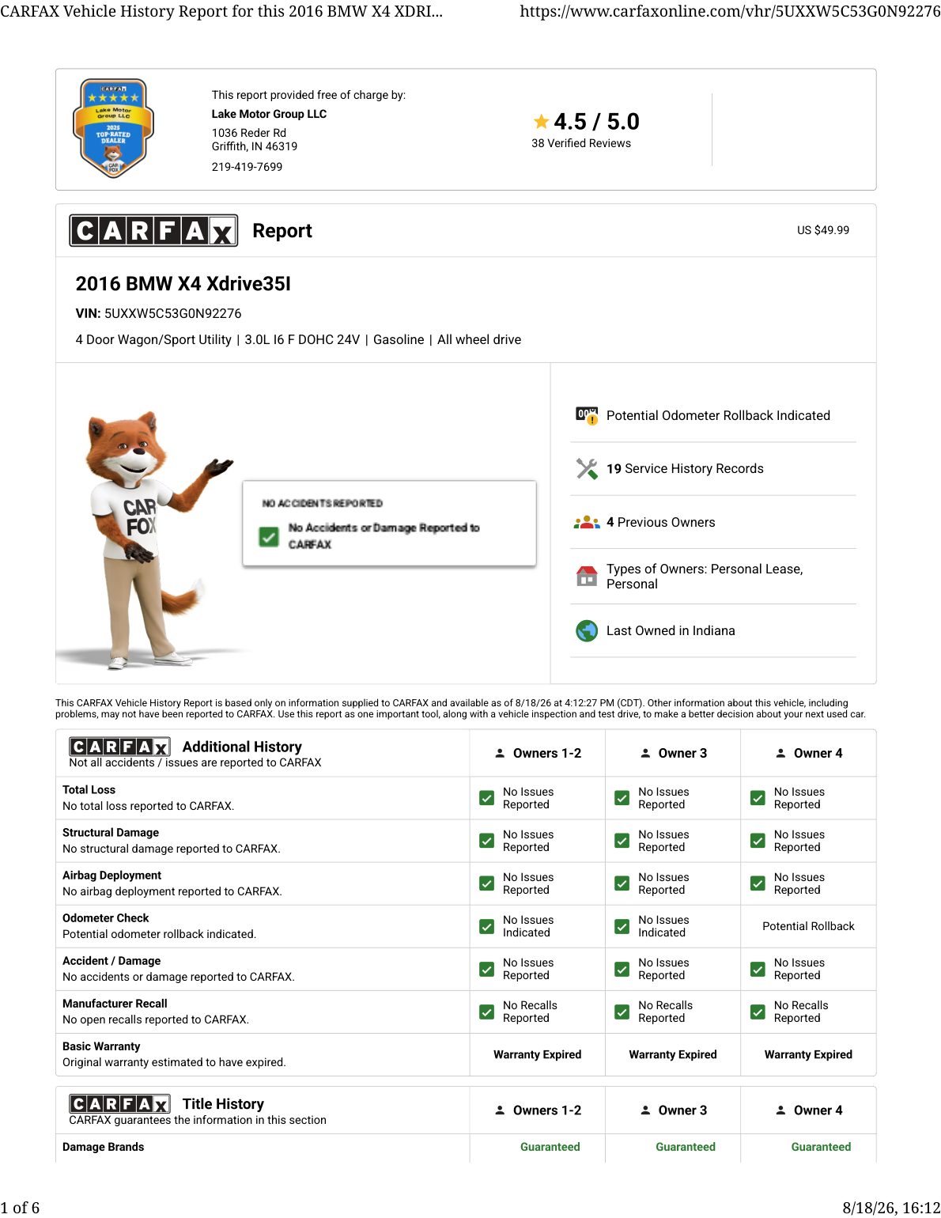
Task: Click person icon in Title History Owners 1-2
Action: pyautogui.click(x=500, y=1110)
